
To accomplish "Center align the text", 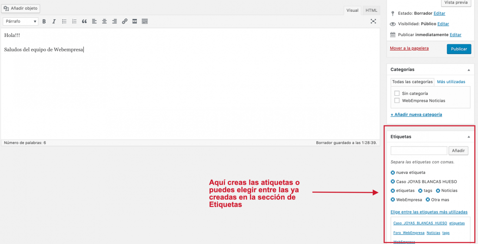I will [x=104, y=21].
